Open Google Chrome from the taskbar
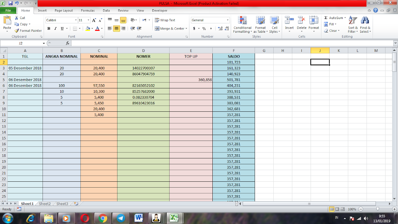The image size is (398, 224). 103,218
